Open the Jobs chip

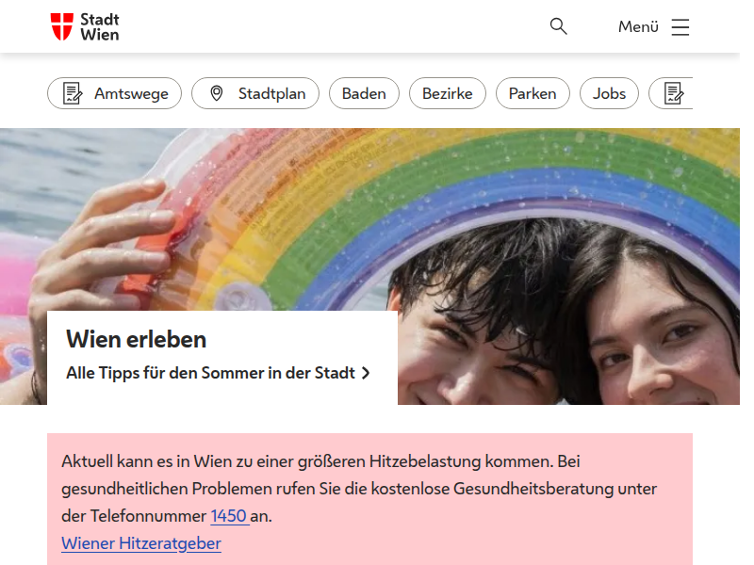point(609,93)
